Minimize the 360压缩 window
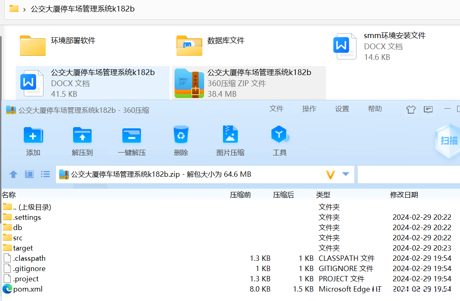460x301 pixels. point(447,109)
